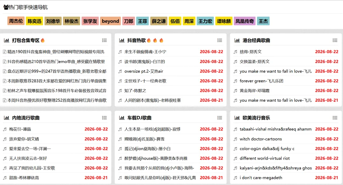Screen dimensions: 343x185
Task: Select singer tag 薛之谦
Action: 159,21
